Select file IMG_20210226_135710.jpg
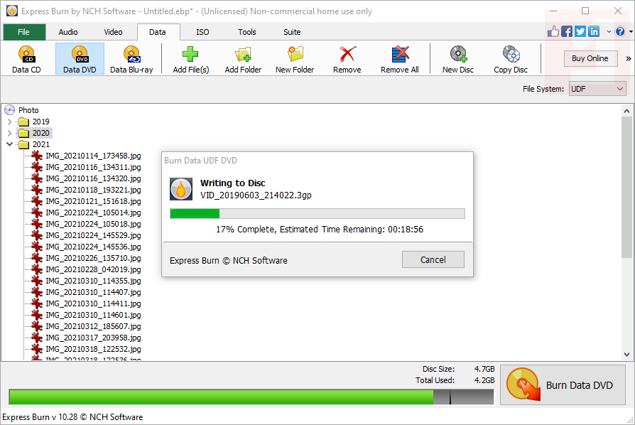The height and width of the screenshot is (425, 635). click(x=93, y=258)
